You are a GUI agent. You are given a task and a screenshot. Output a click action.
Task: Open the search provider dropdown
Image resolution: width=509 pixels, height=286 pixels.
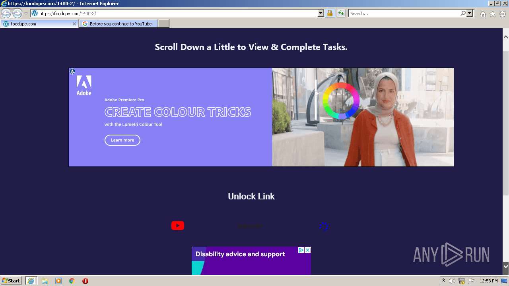pos(470,13)
